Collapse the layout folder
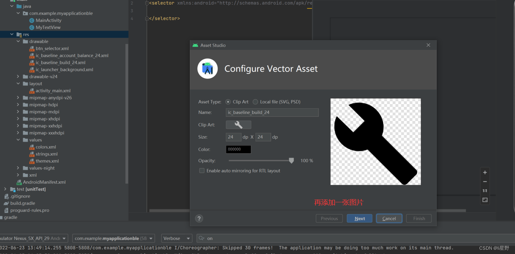Image resolution: width=515 pixels, height=254 pixels. [18, 84]
